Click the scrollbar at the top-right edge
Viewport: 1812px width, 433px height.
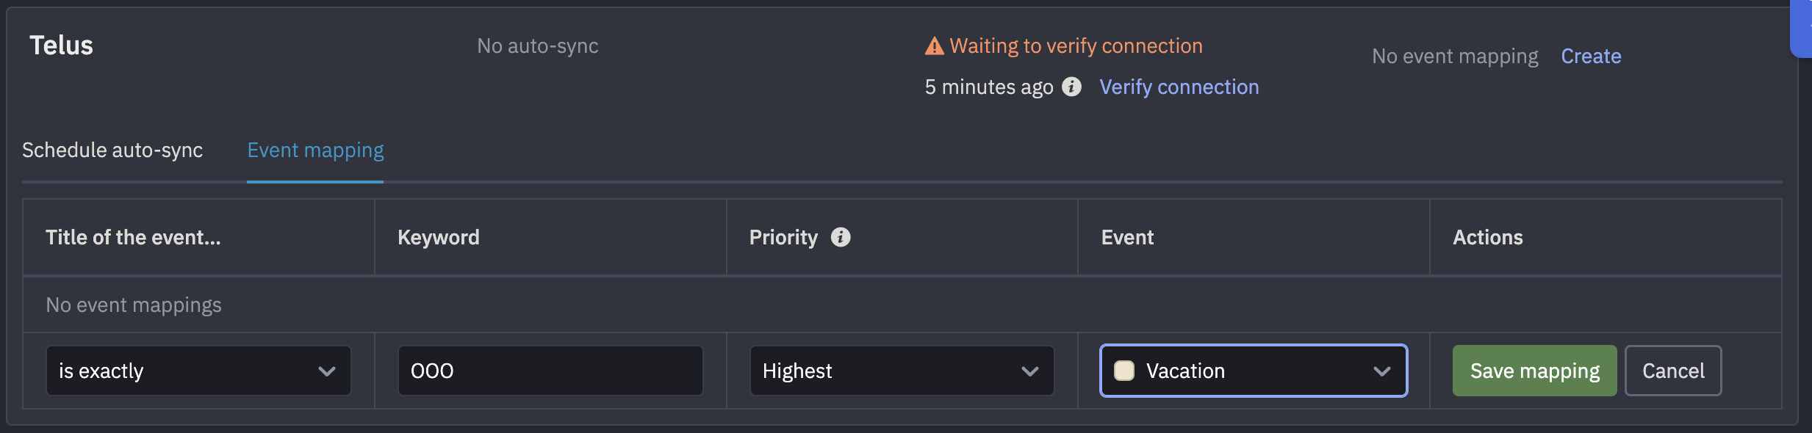click(1802, 29)
